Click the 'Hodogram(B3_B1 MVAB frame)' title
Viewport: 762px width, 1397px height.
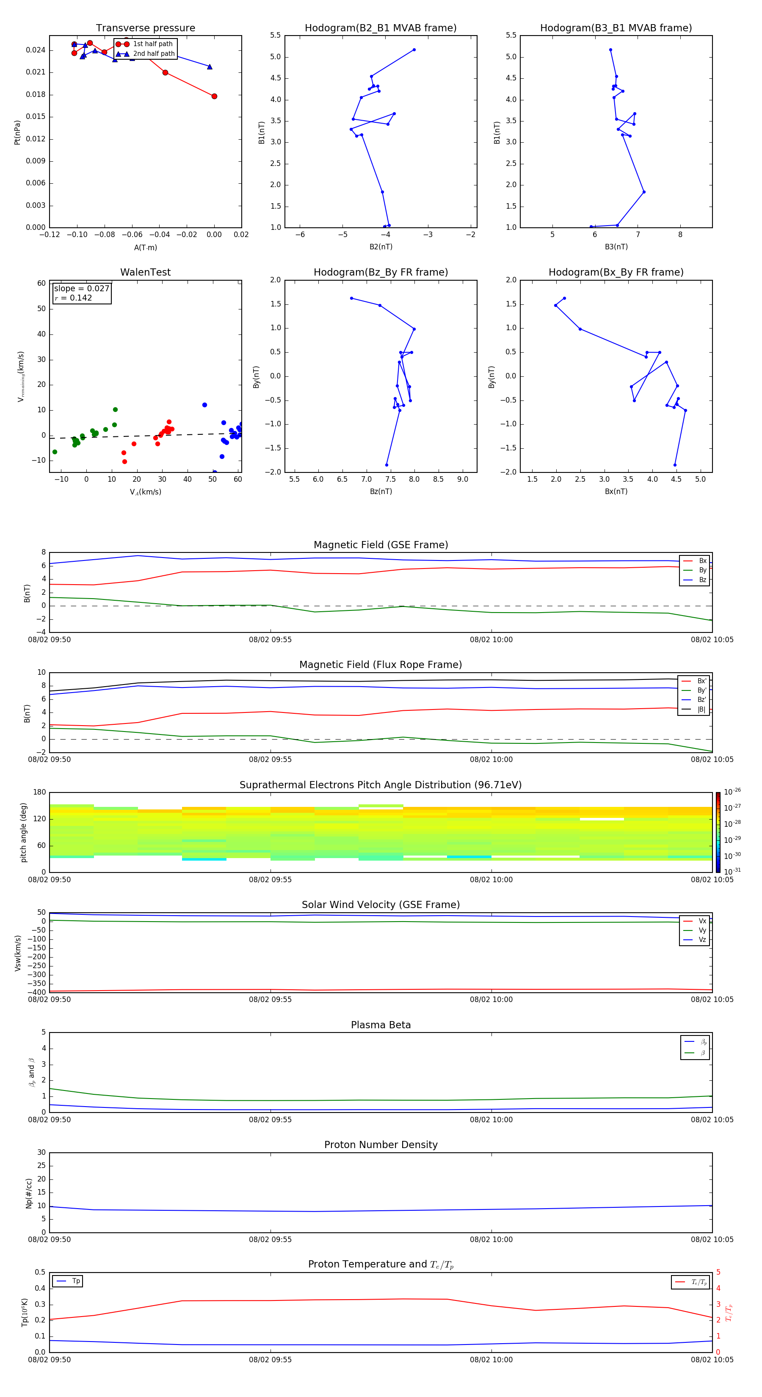pyautogui.click(x=616, y=28)
